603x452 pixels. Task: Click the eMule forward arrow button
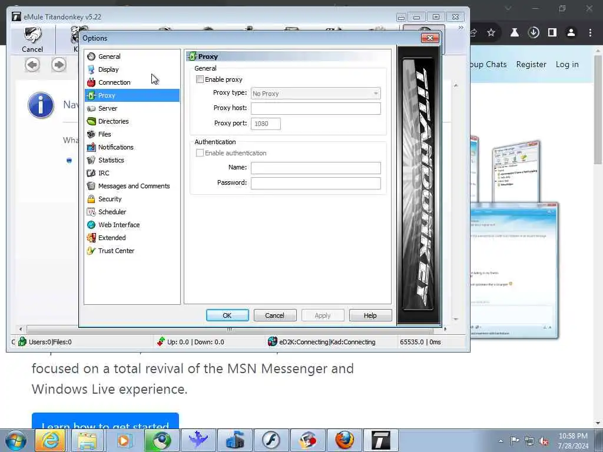pyautogui.click(x=59, y=65)
